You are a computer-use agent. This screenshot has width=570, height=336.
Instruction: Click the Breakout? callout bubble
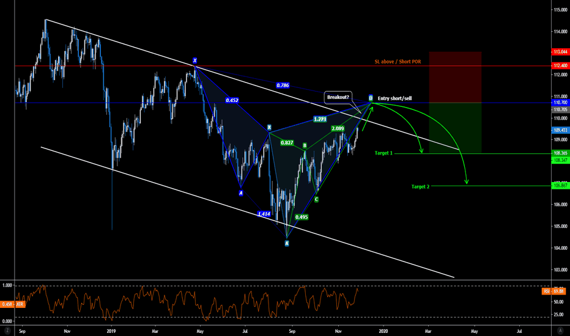(x=337, y=97)
